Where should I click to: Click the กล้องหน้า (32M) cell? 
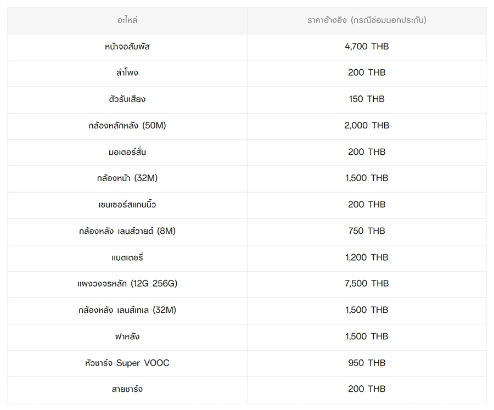[x=127, y=178]
